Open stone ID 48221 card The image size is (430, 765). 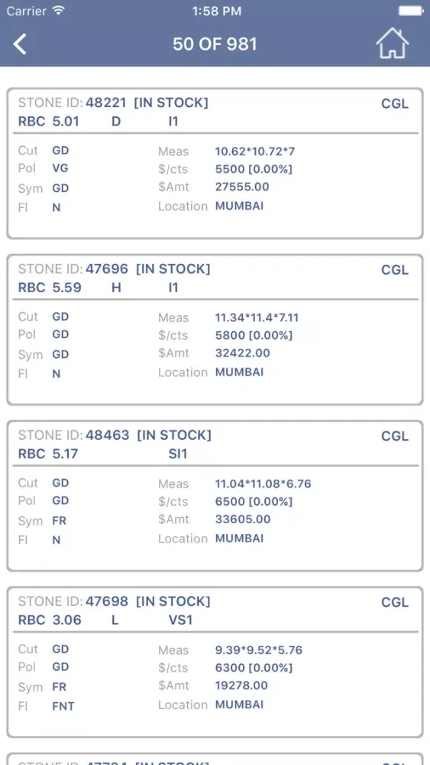coord(215,164)
